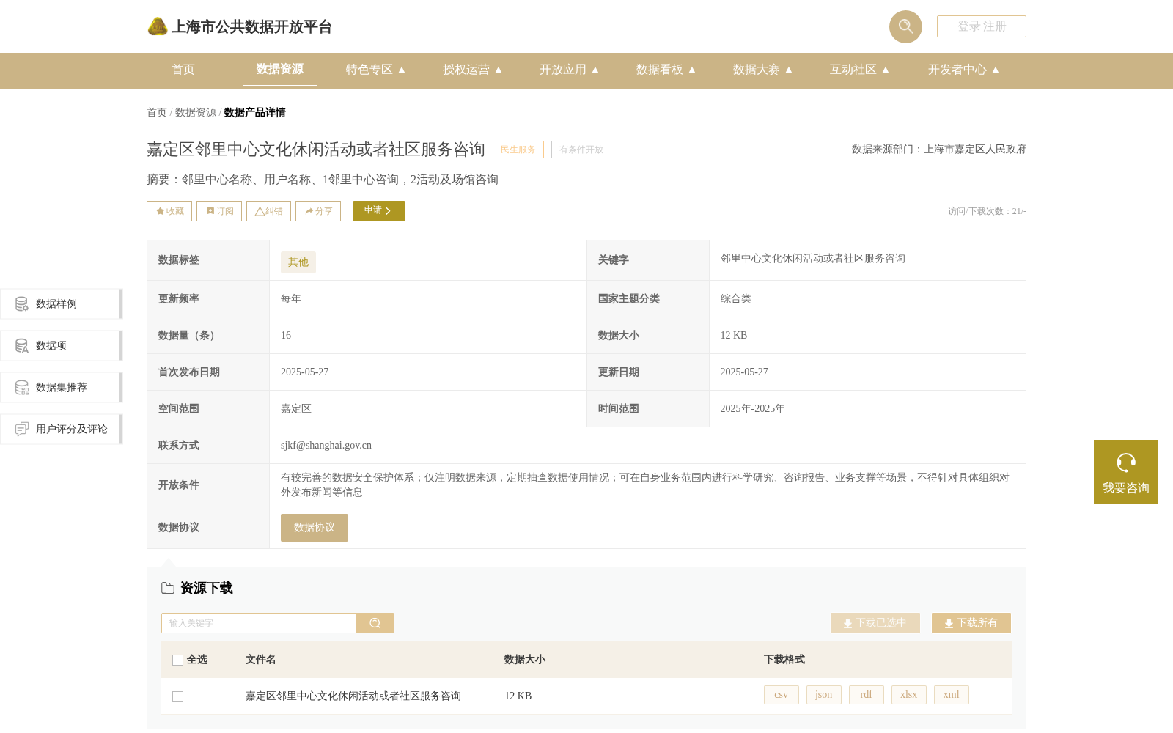The image size is (1173, 733).
Task: Click the platform logo icon
Action: click(158, 26)
